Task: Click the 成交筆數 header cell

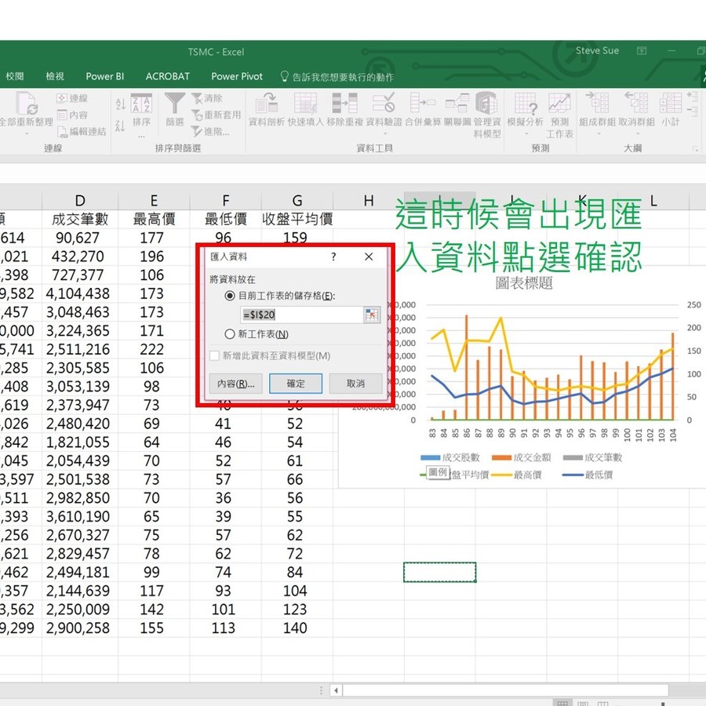Action: [80, 220]
